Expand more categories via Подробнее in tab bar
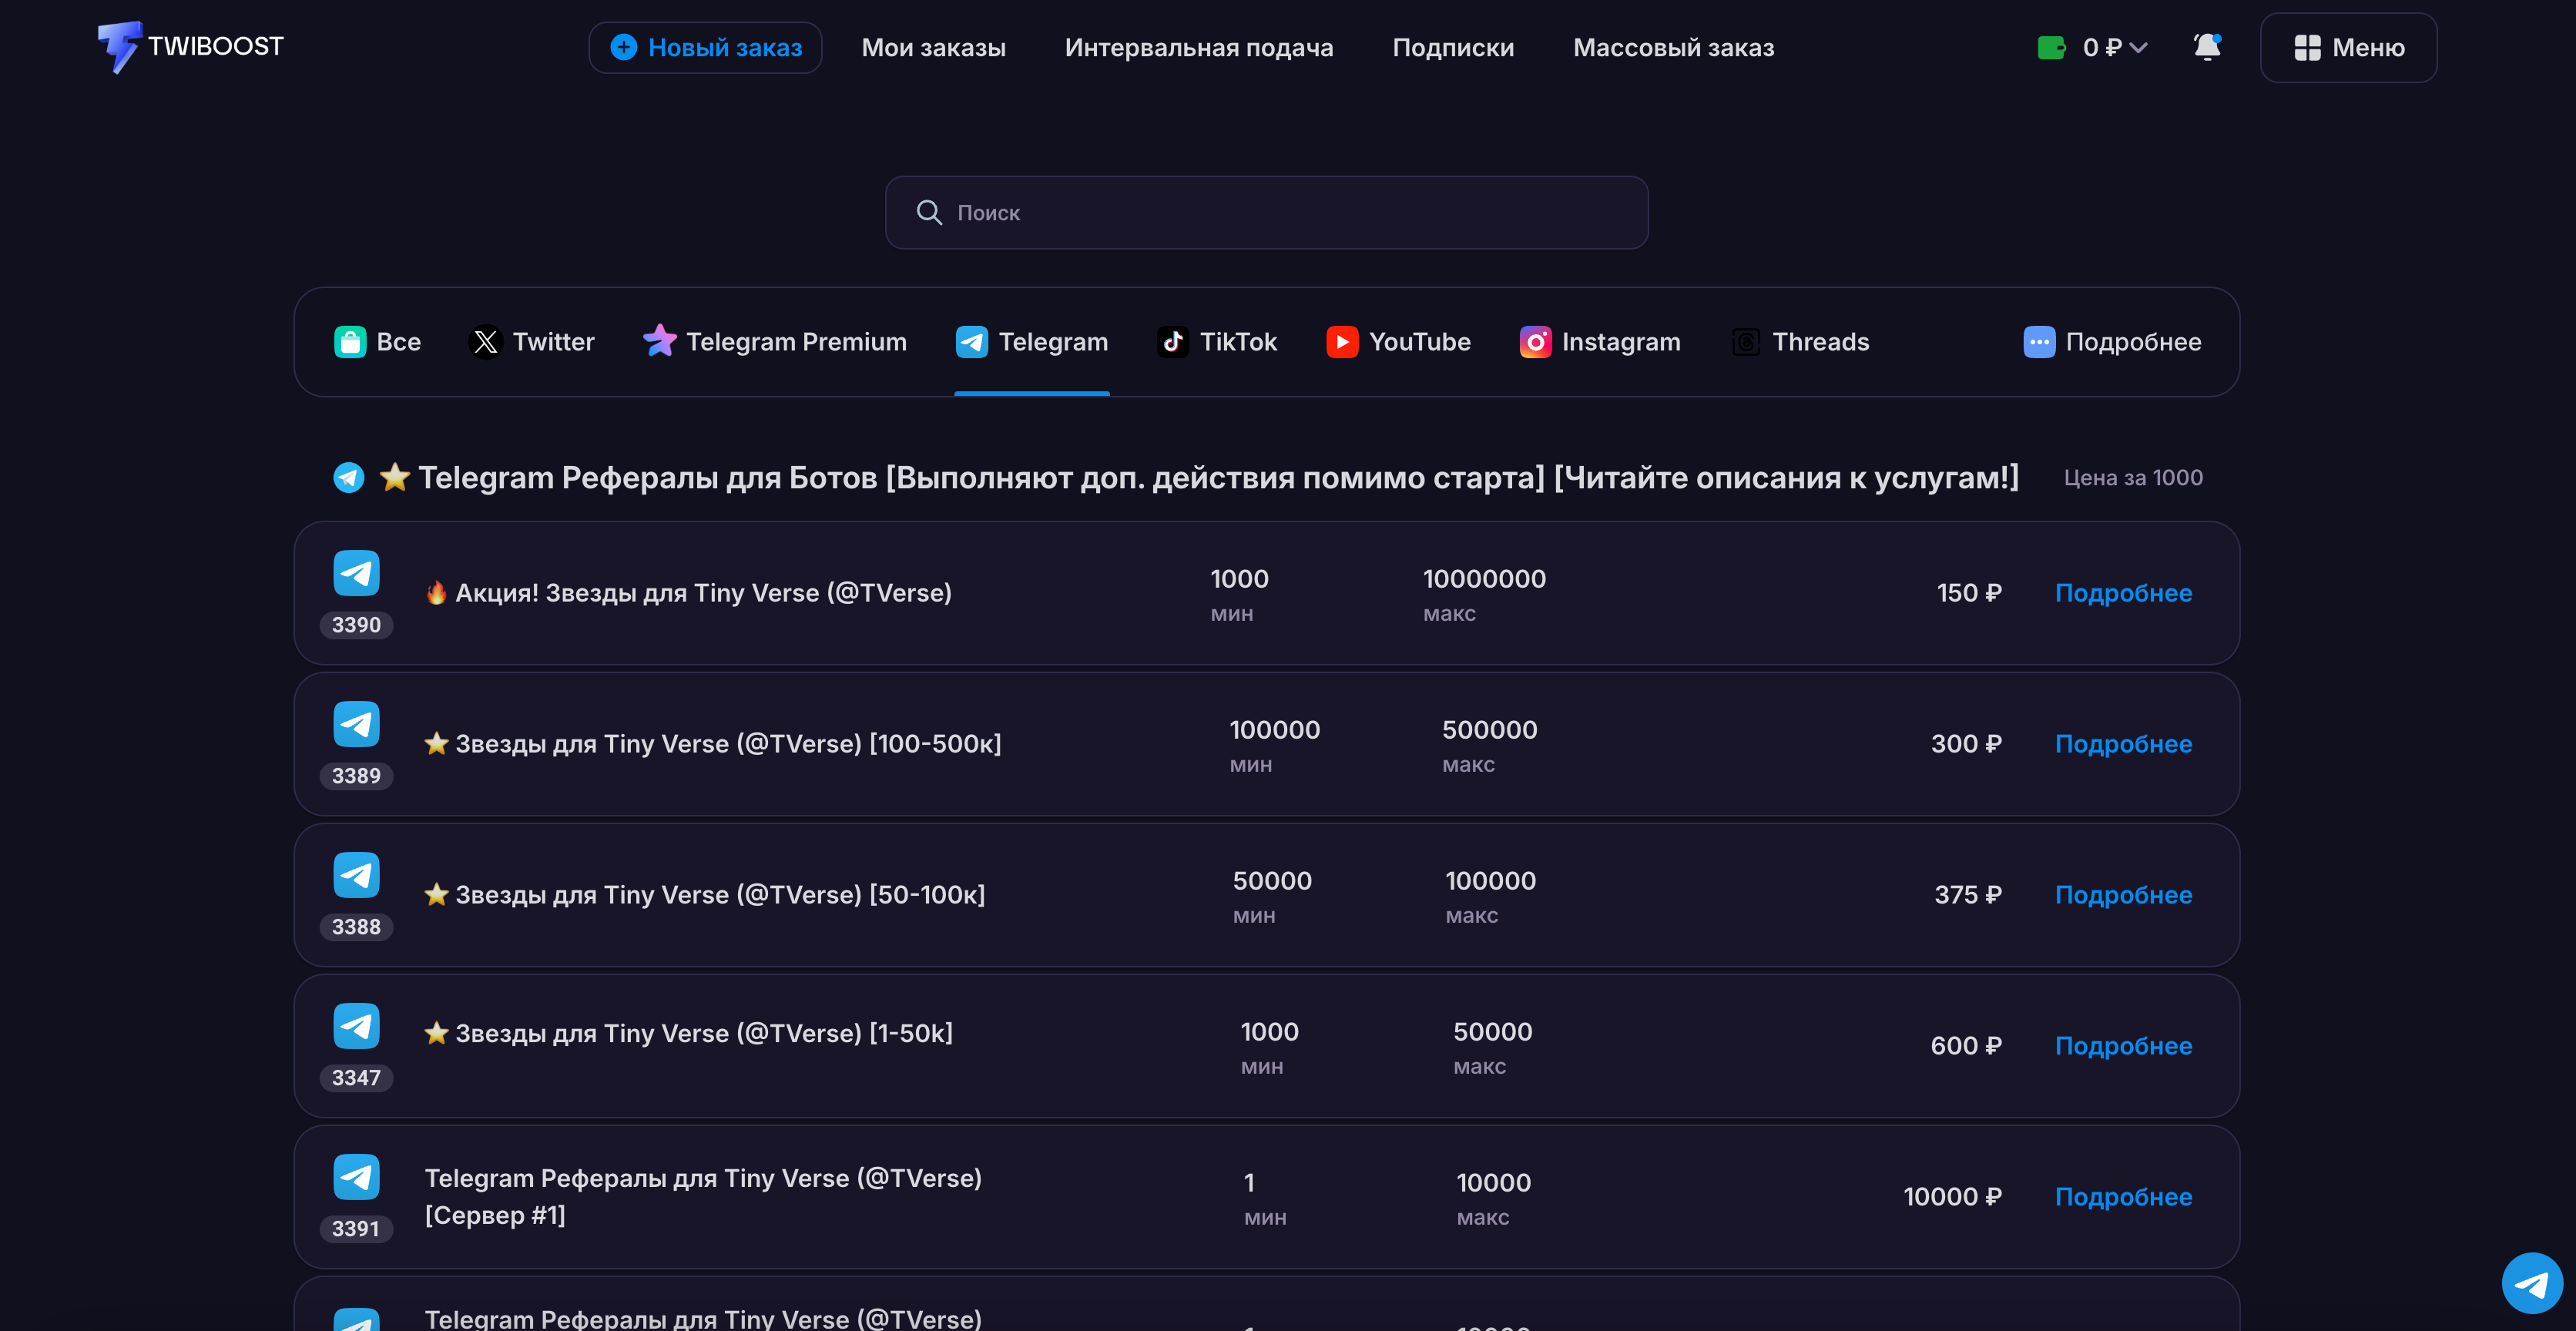This screenshot has height=1331, width=2576. tap(2112, 342)
